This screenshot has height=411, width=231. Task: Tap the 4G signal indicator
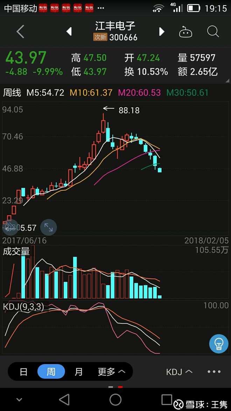pyautogui.click(x=176, y=8)
